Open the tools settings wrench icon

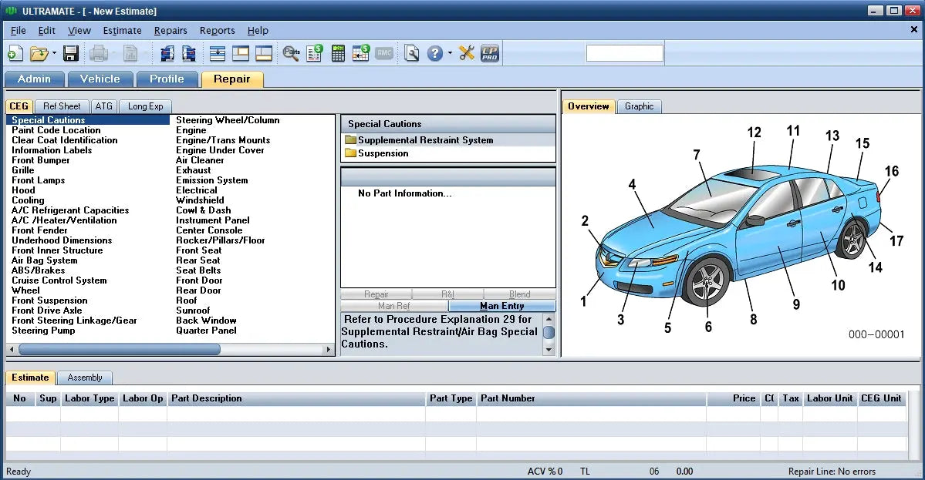[x=466, y=53]
